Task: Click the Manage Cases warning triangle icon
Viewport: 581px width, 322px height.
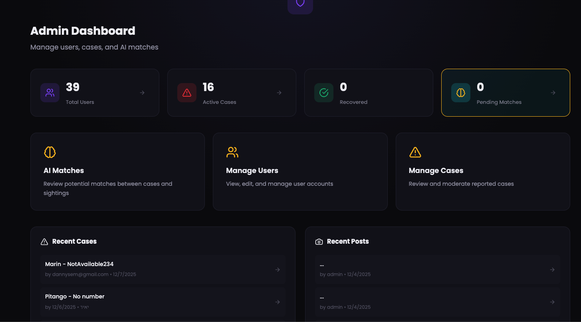Action: (415, 152)
